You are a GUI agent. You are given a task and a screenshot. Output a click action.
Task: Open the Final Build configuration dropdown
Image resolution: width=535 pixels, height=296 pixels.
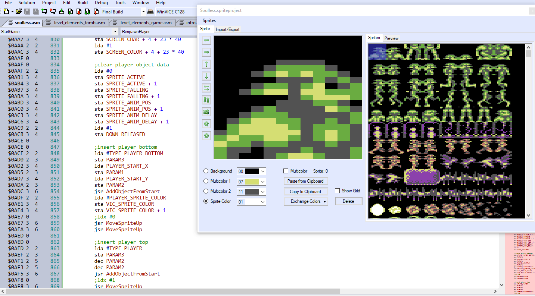124,12
